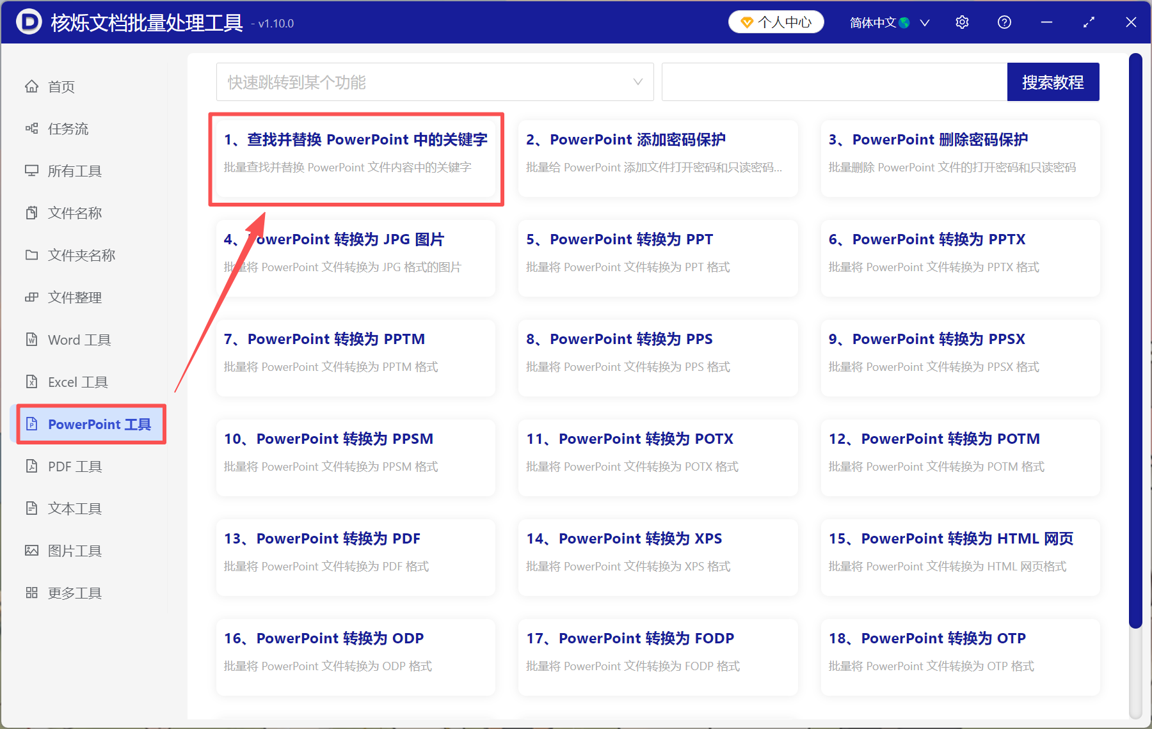Click inside the search input field

click(832, 82)
